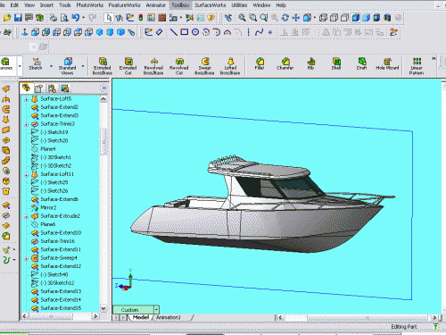
Task: Select Surface-Extend15 in feature tree
Action: [x=61, y=308]
